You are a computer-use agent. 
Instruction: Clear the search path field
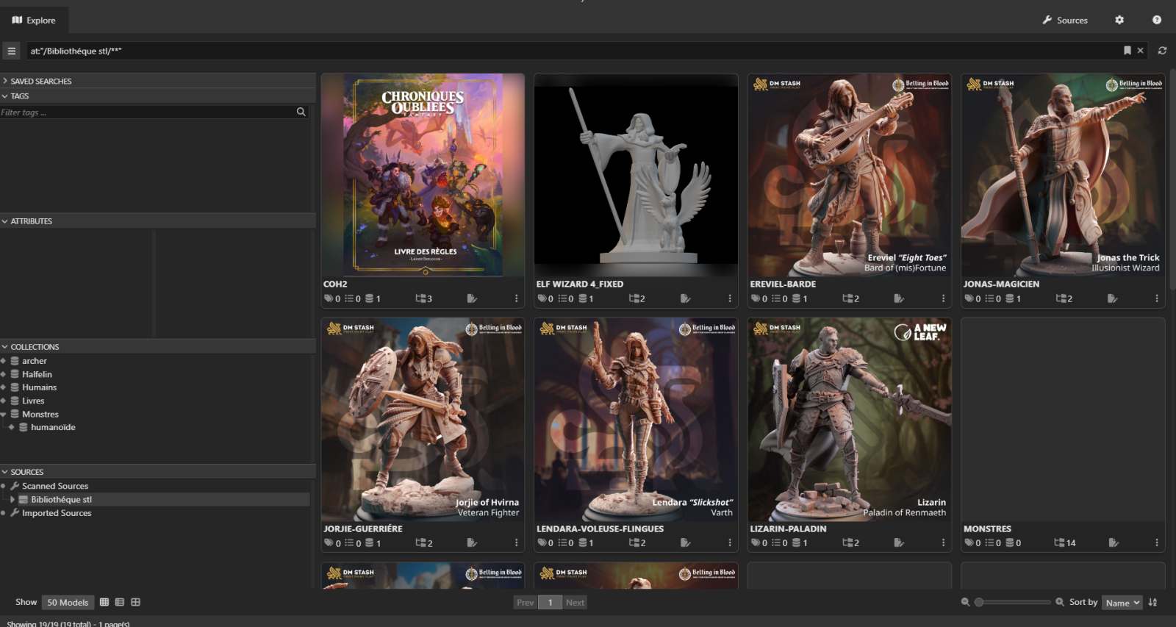point(1141,51)
